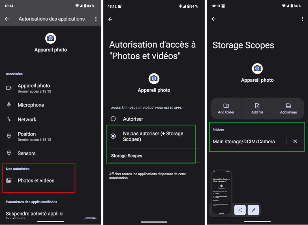308x225 pixels.
Task: Open Network permission
Action: (x=51, y=119)
